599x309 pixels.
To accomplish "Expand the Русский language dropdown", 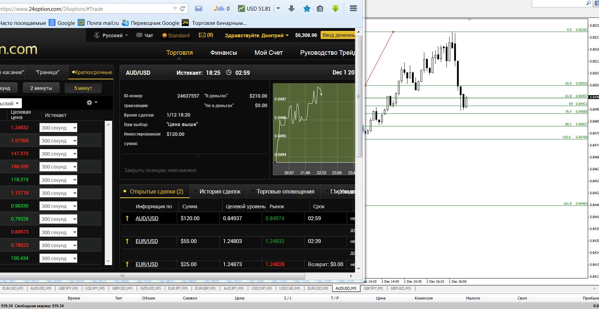I will 111,35.
